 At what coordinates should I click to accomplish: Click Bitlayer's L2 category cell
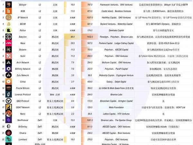coord(40,5)
